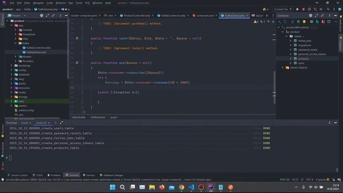Open Visual Studio Code from the taskbar
Viewport: 343px width, 193px height.
pos(191,187)
